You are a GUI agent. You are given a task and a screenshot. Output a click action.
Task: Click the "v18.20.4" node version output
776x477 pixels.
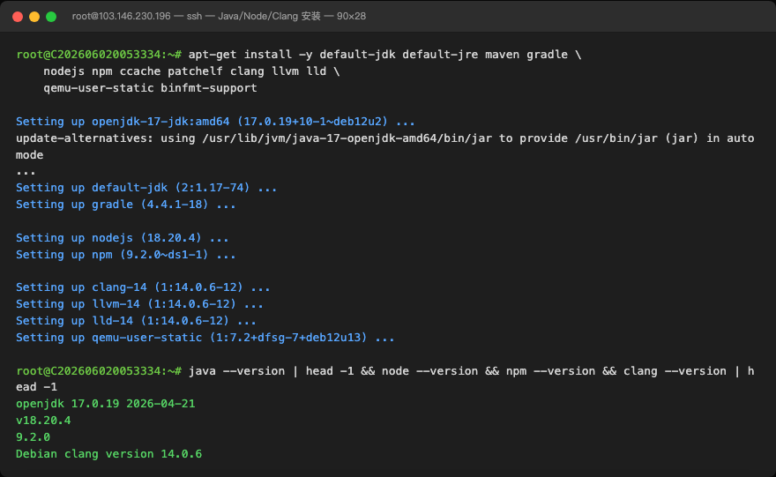tap(43, 421)
